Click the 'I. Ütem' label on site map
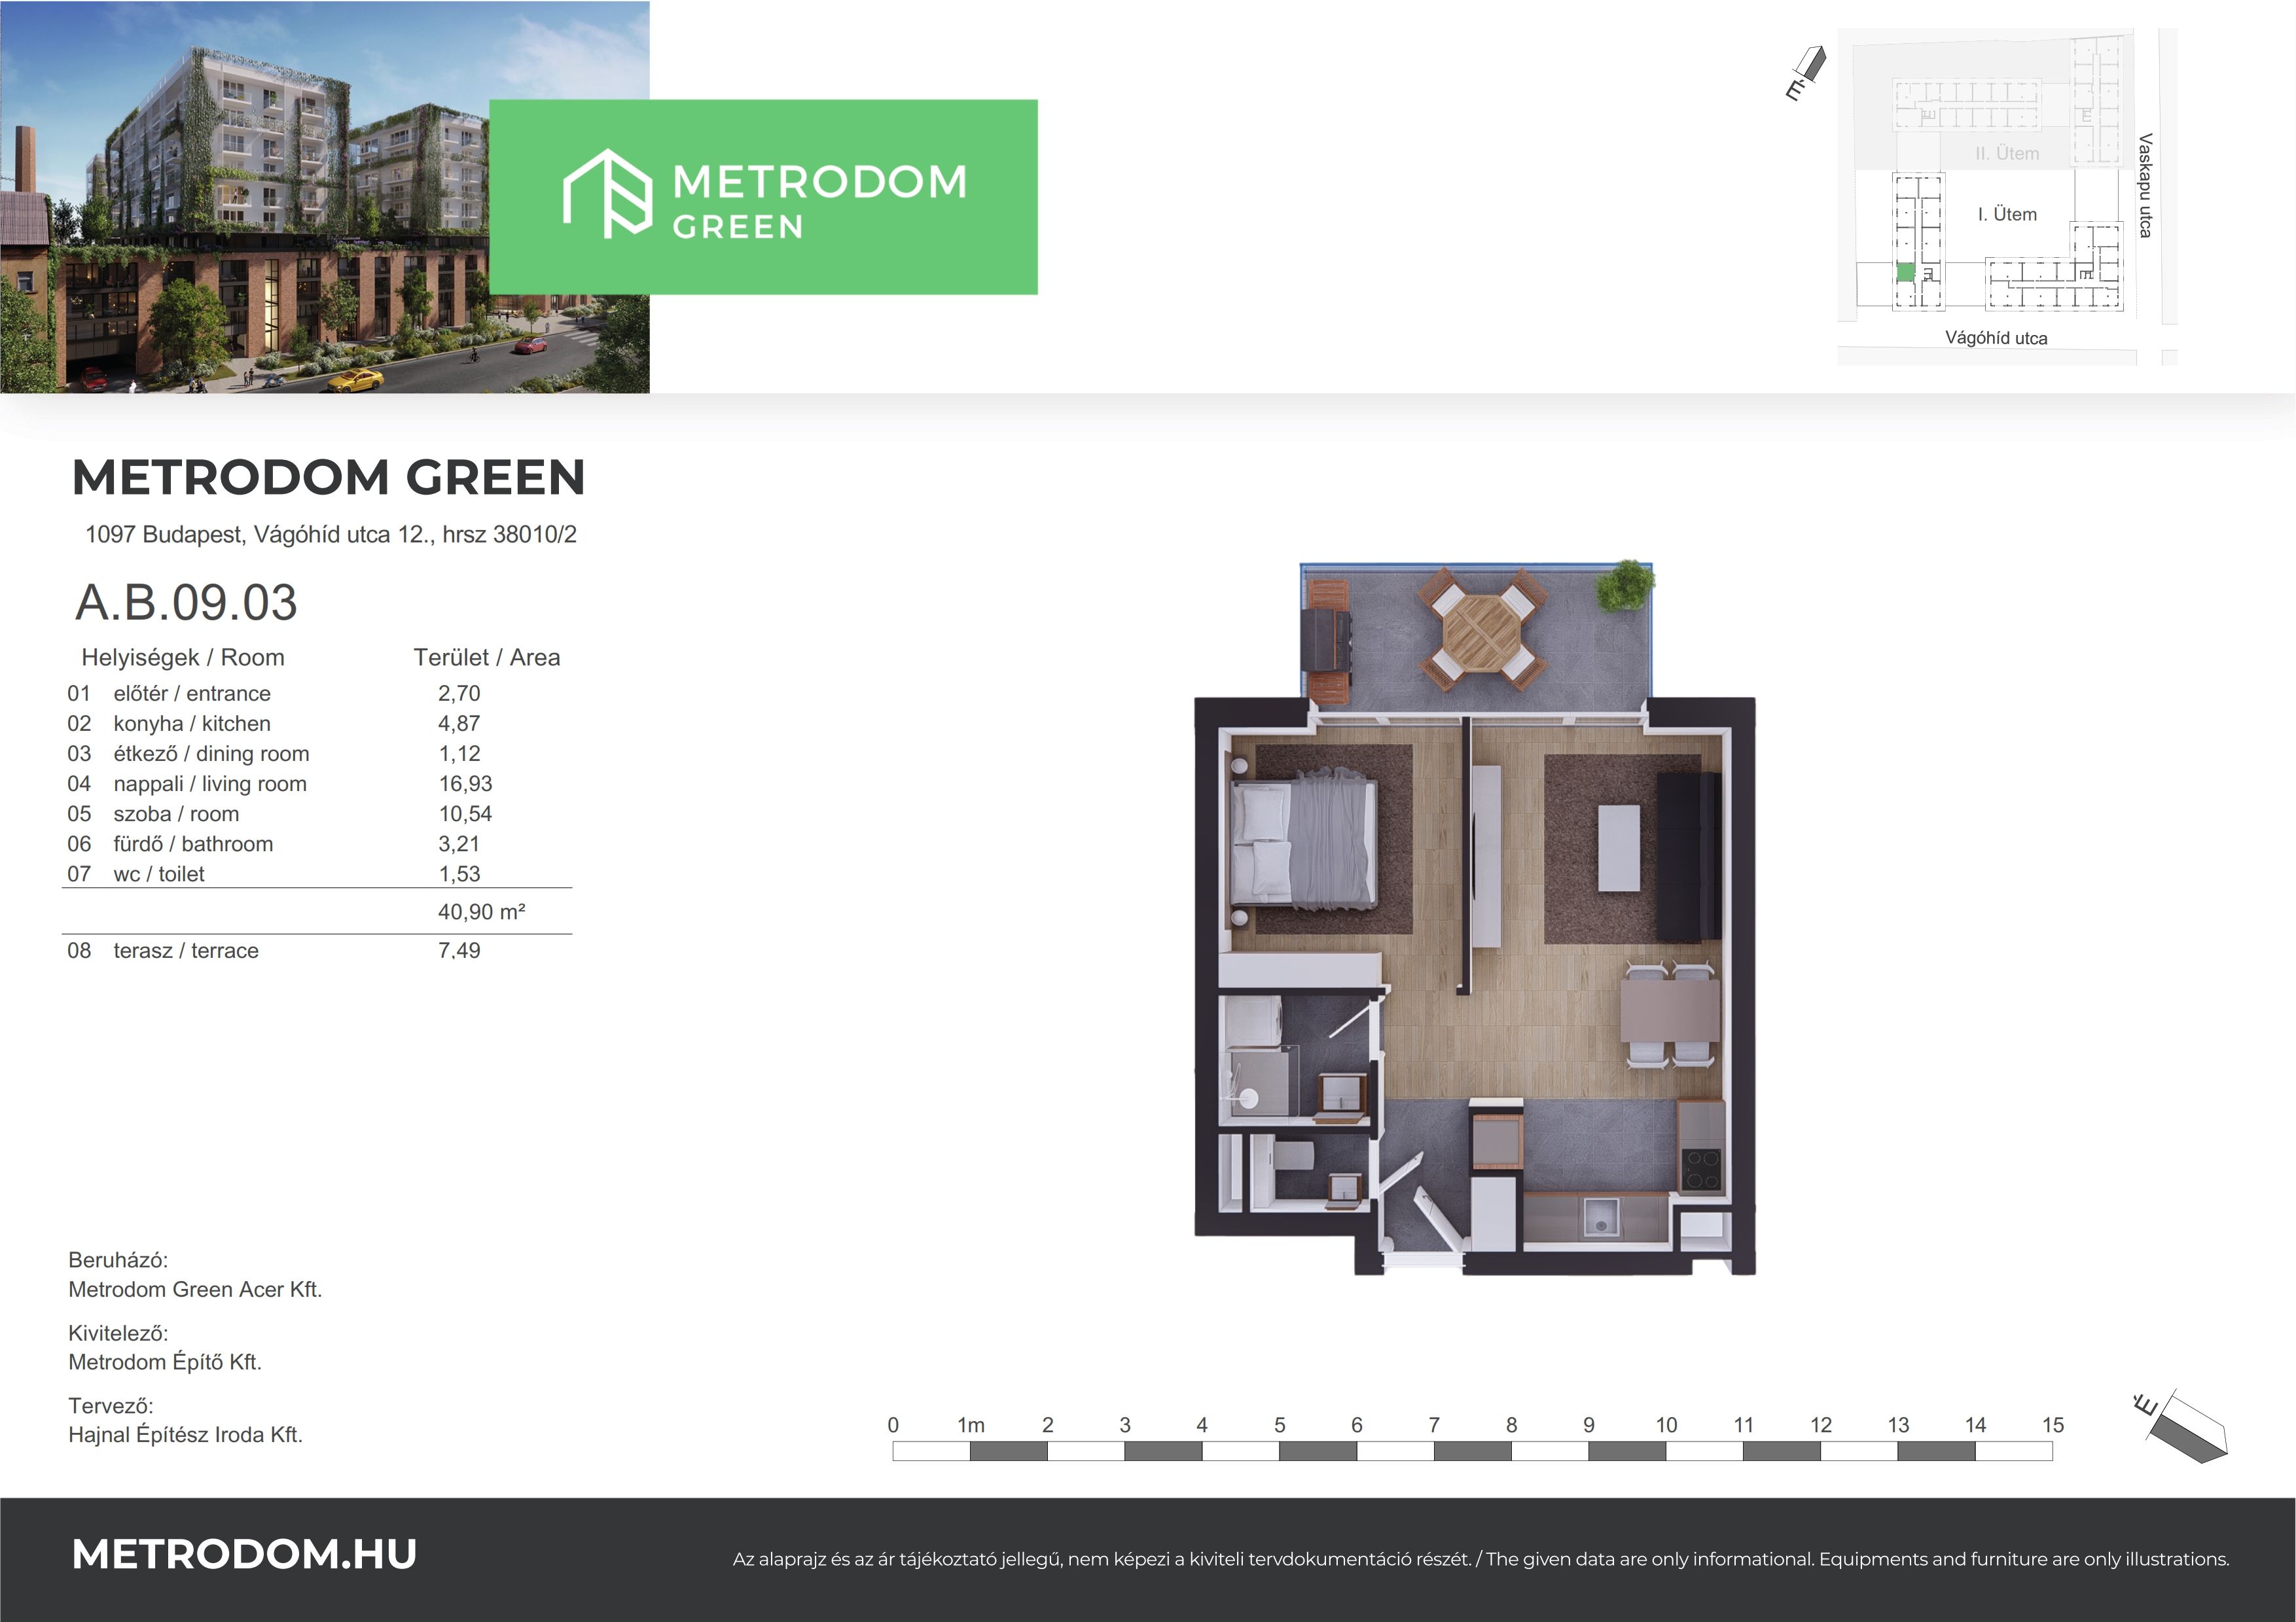The width and height of the screenshot is (2296, 1622). [x=2007, y=214]
